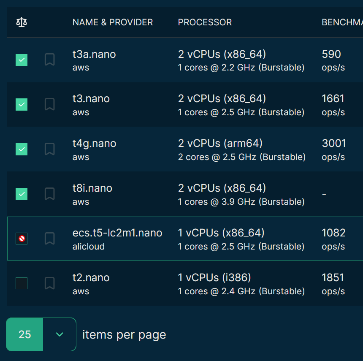Open the t3.nano server name
Image resolution: width=363 pixels, height=361 pixels.
(x=91, y=99)
